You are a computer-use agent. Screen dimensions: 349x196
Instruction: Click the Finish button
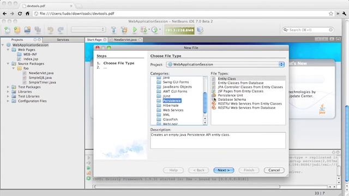(x=249, y=170)
